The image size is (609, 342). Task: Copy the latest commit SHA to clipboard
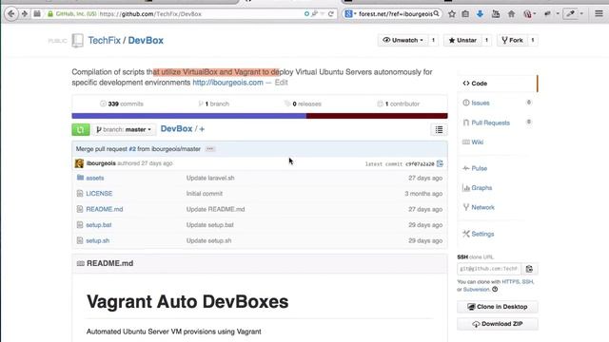(x=440, y=163)
